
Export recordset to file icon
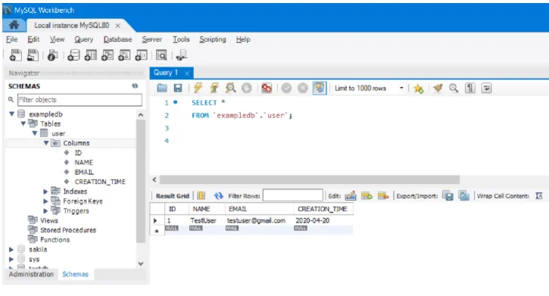pos(448,196)
